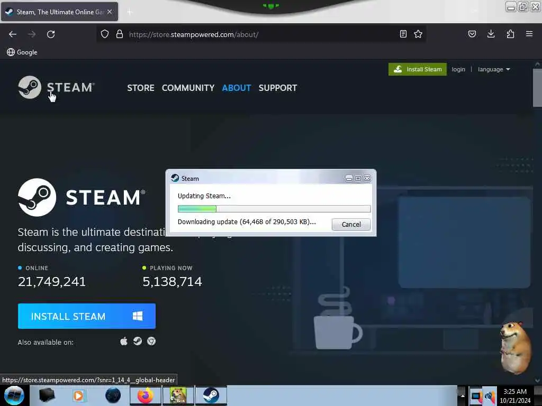Click the Steam logo in site header
The image size is (542, 406).
tap(56, 87)
